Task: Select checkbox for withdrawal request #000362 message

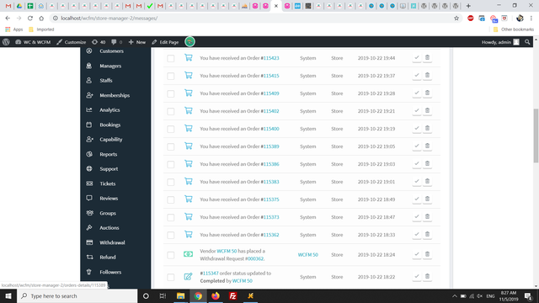Action: [x=171, y=255]
